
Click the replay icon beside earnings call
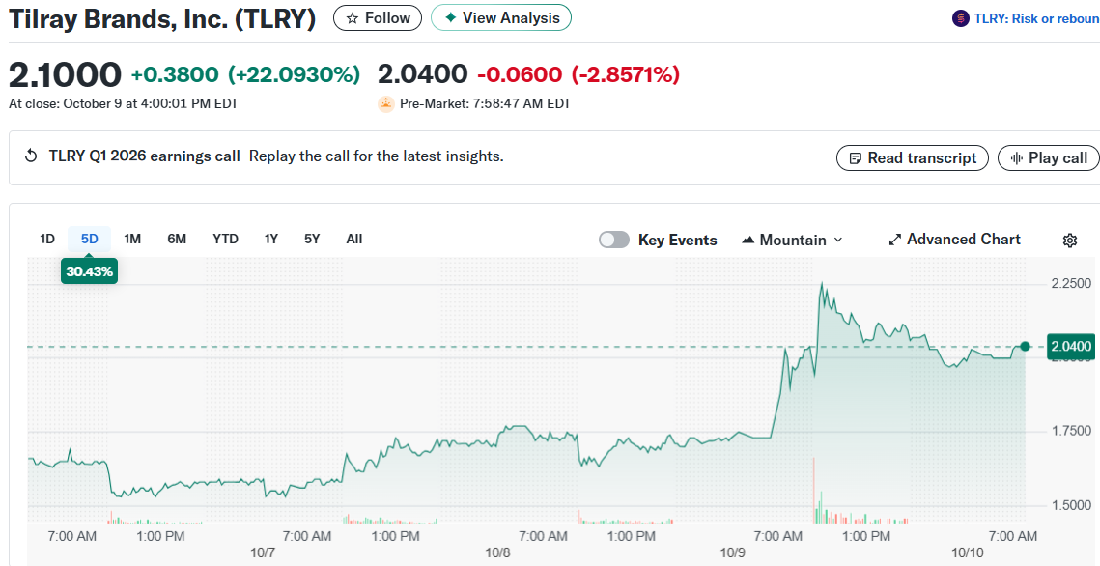coord(31,156)
